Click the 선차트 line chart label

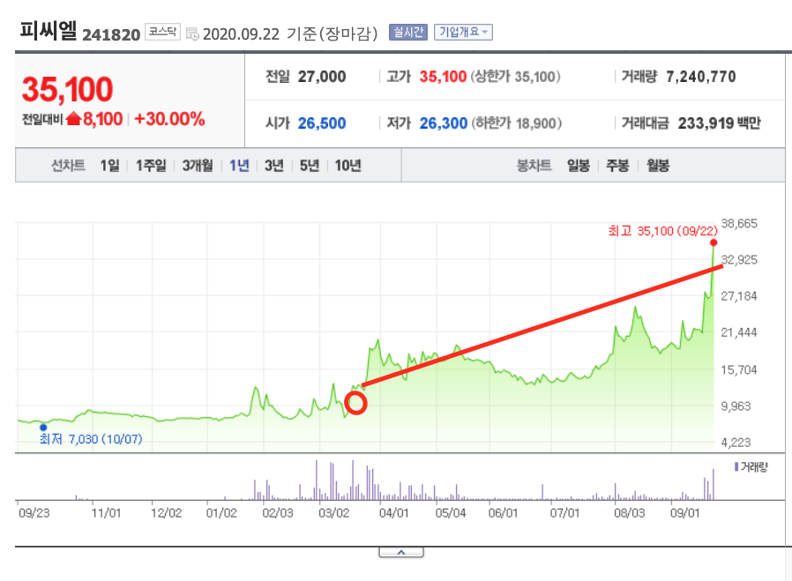click(68, 165)
